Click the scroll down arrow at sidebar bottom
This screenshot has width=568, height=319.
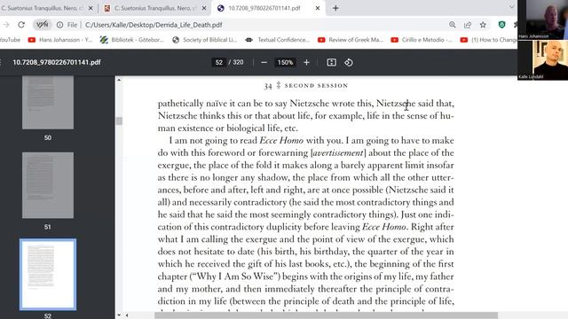(x=119, y=315)
